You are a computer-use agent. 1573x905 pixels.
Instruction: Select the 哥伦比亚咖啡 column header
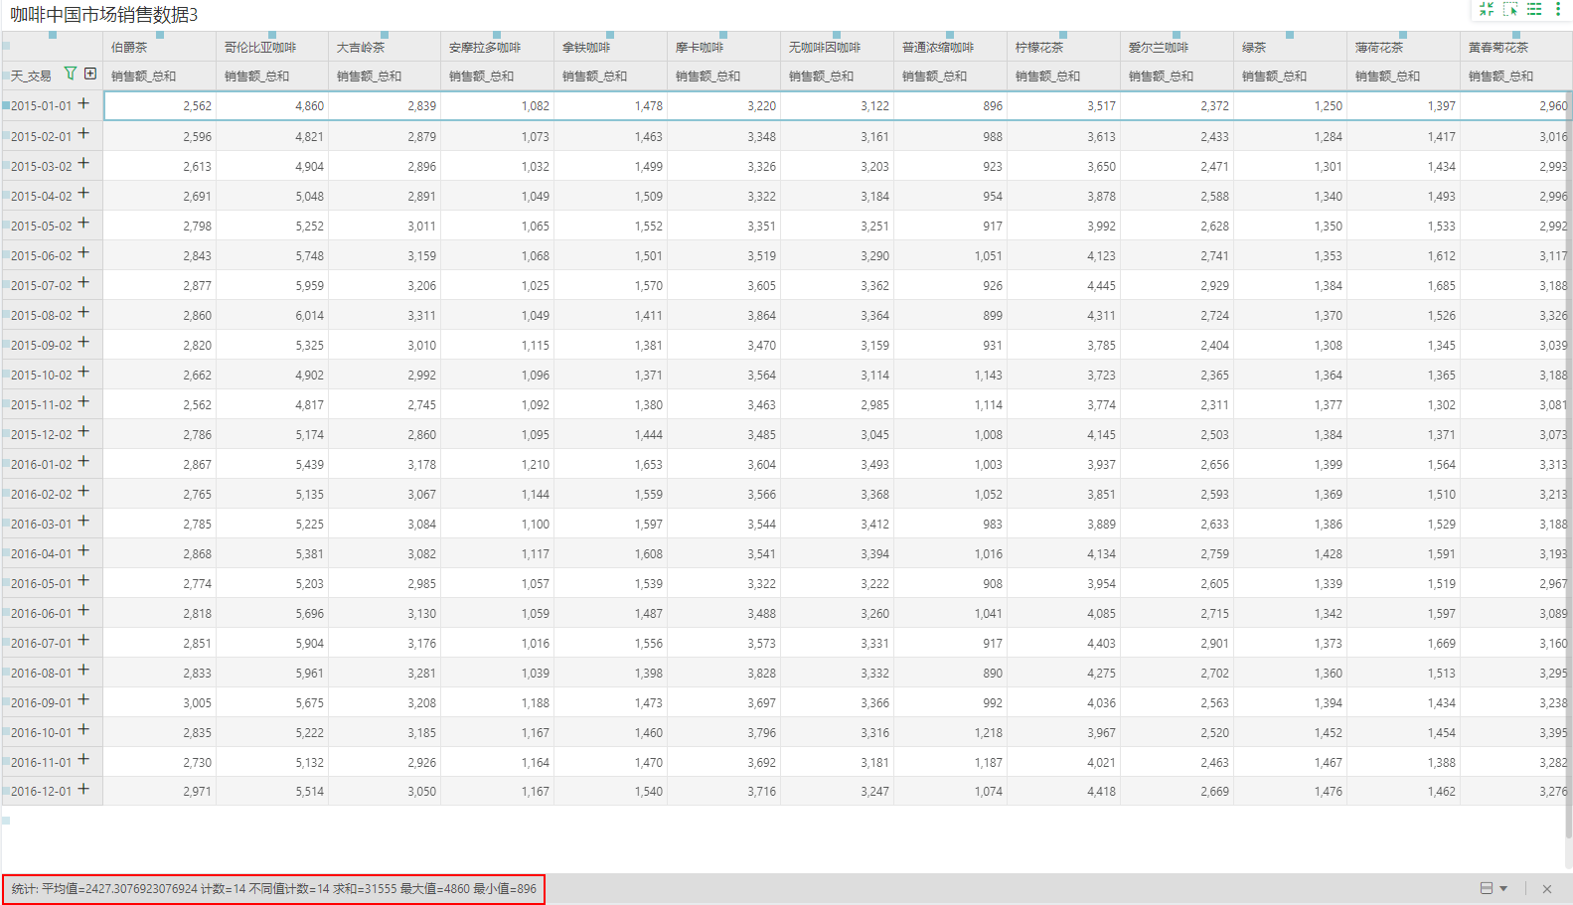tap(260, 48)
